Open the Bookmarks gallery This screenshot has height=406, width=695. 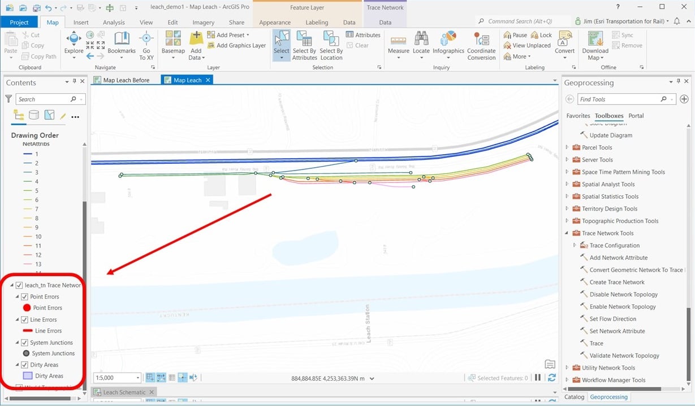point(122,44)
